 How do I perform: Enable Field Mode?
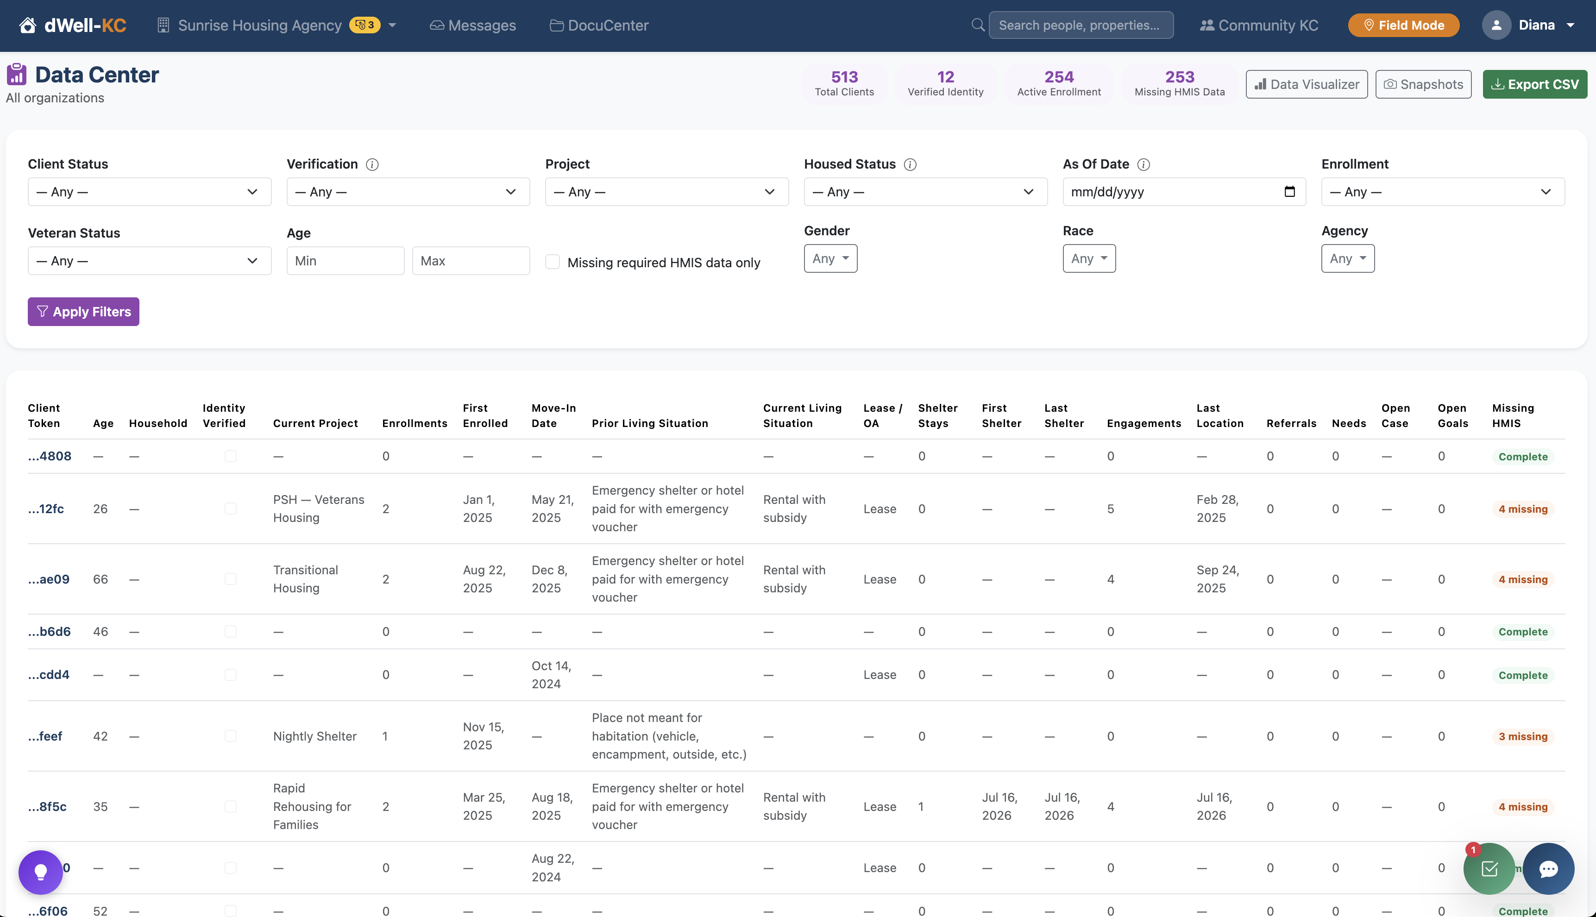(1403, 25)
